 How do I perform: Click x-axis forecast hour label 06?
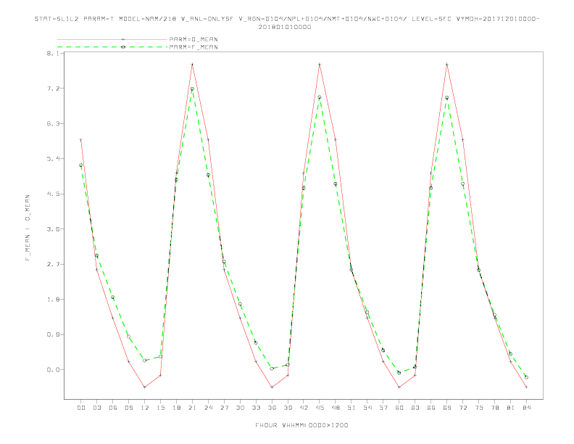click(113, 408)
